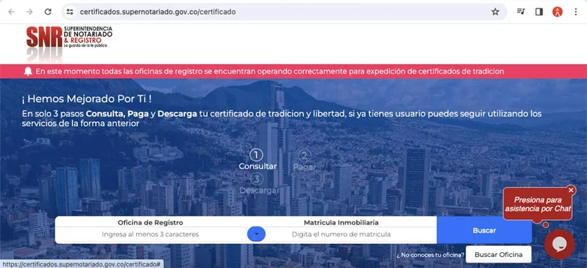Open media controls icon in the toolbar

521,12
